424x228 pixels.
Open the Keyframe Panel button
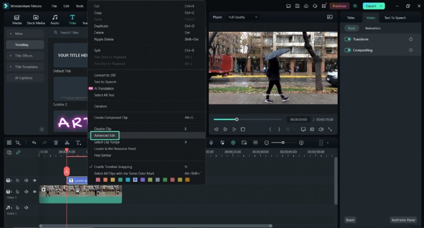coord(403,220)
